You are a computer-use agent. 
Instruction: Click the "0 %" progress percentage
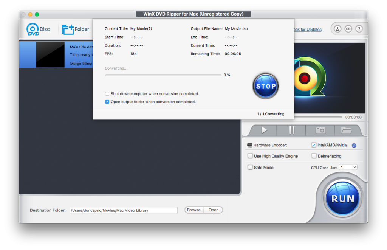point(227,75)
